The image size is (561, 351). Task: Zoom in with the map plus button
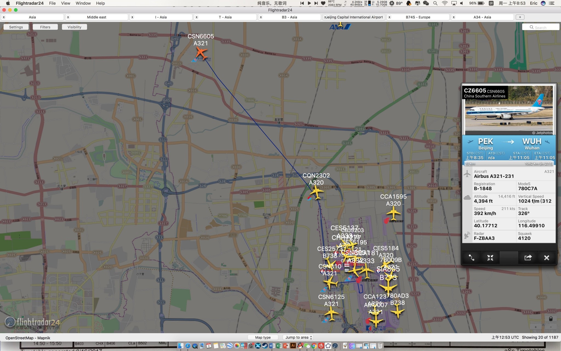click(x=536, y=327)
